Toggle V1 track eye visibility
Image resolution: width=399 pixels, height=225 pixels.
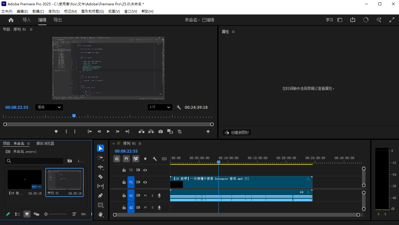coord(145,182)
